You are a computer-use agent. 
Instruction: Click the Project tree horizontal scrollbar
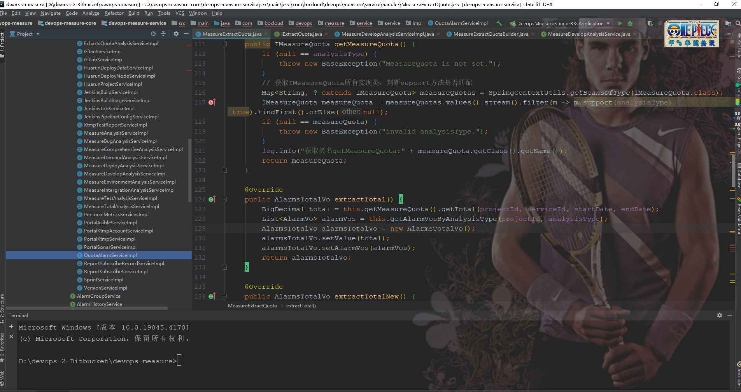click(x=87, y=308)
